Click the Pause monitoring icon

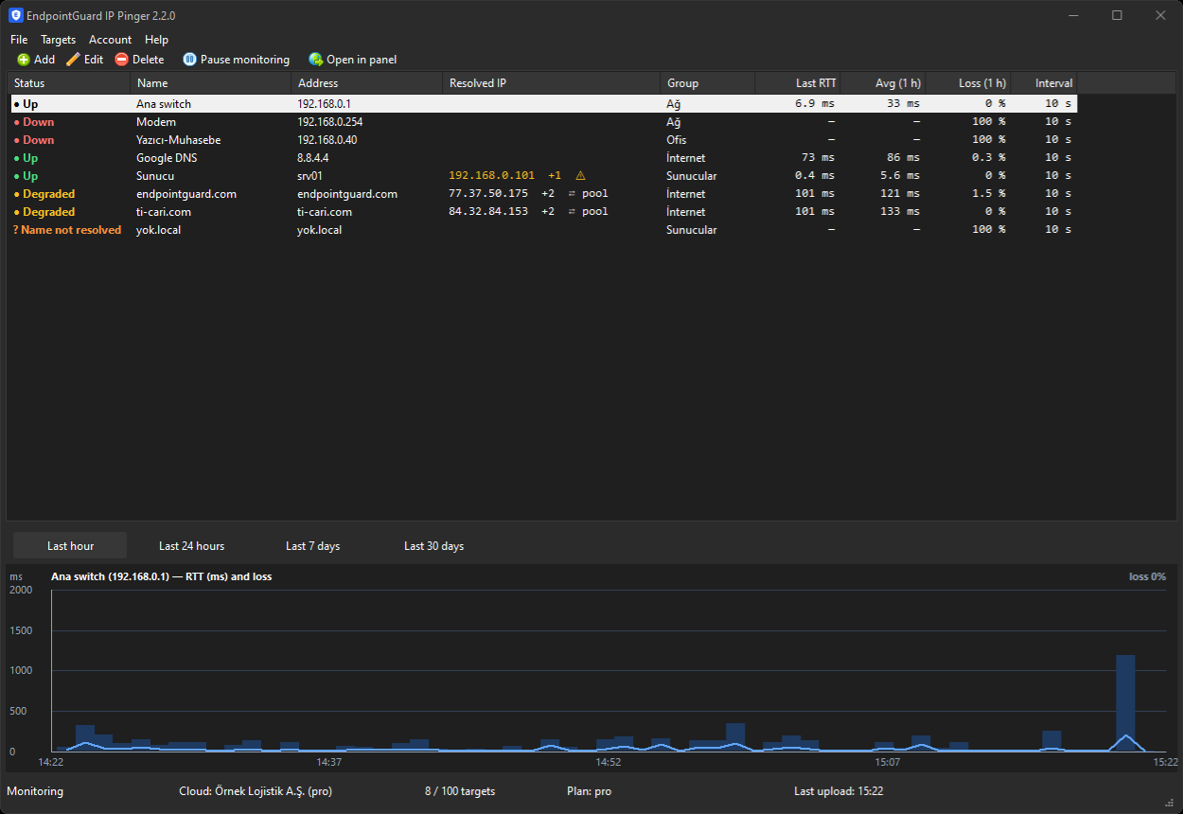pos(189,60)
